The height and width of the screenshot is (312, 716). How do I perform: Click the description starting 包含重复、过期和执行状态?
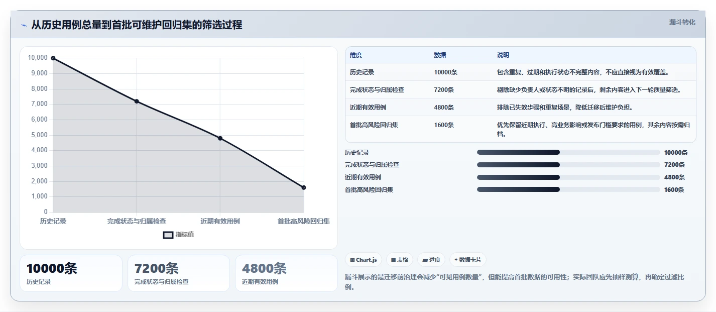(583, 72)
